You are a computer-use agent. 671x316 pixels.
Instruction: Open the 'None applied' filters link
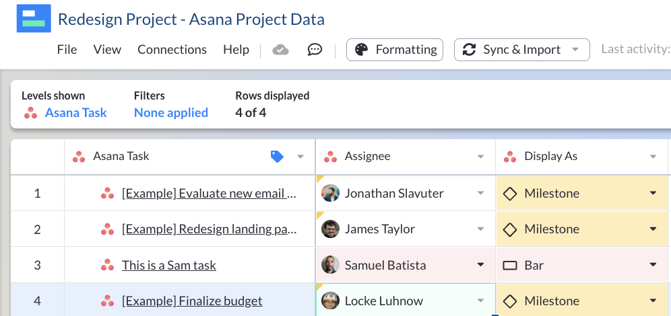(170, 113)
